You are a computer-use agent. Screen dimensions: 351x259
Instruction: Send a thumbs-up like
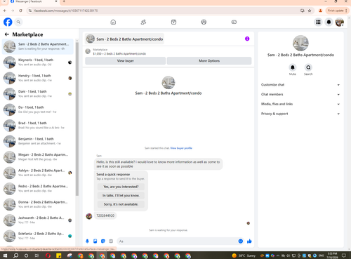point(249,241)
